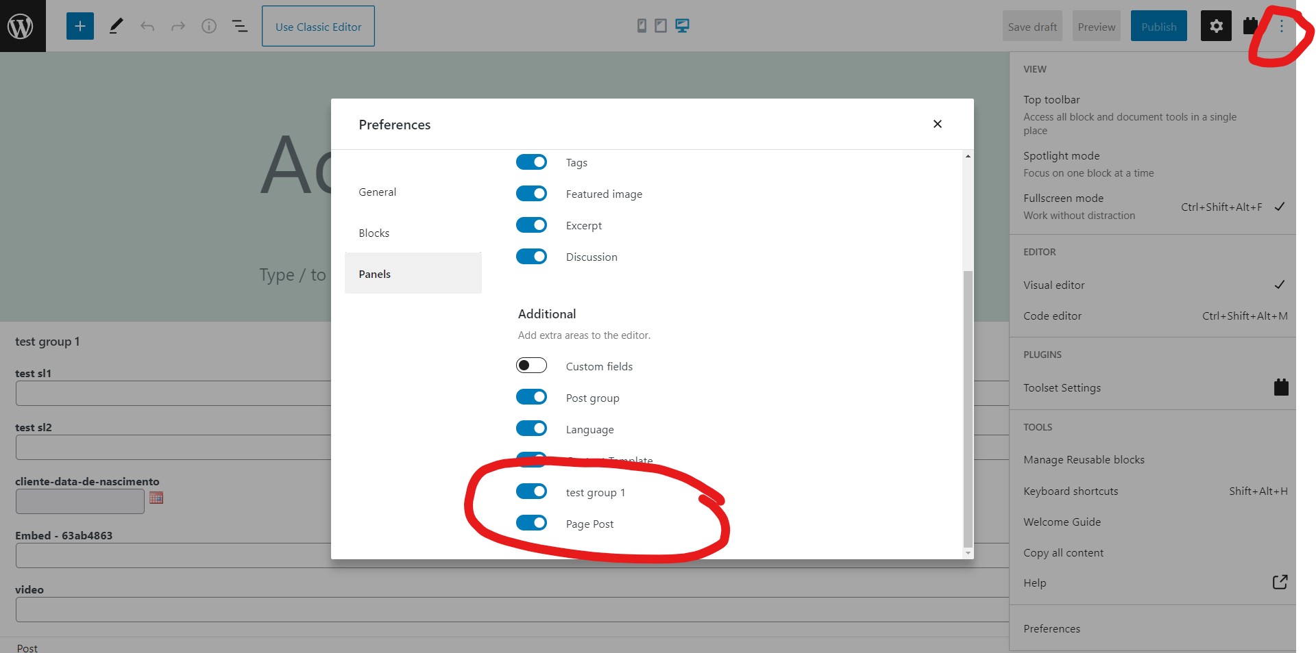Click the Preferences scrollbar up arrow

point(968,156)
